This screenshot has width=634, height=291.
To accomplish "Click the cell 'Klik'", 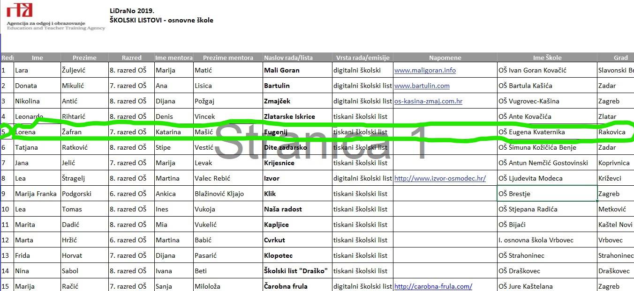I will click(298, 194).
